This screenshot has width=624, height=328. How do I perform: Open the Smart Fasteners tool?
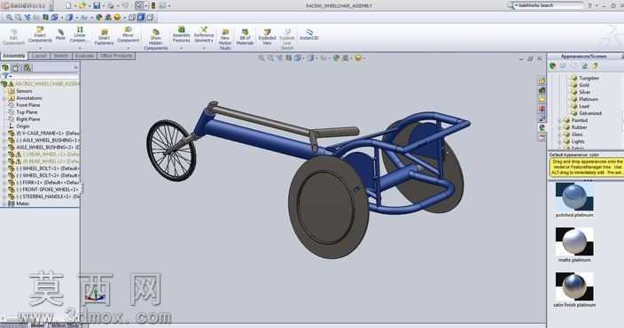(x=104, y=37)
